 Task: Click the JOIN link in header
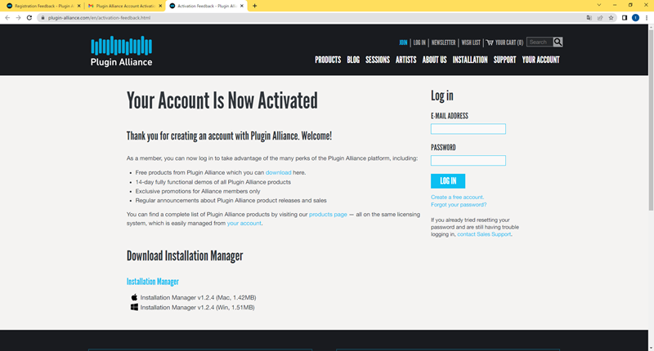(403, 42)
